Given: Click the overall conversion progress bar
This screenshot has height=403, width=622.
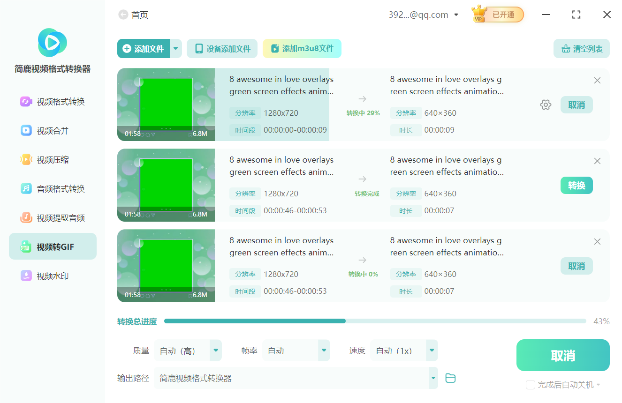Looking at the screenshot, I should tap(375, 321).
